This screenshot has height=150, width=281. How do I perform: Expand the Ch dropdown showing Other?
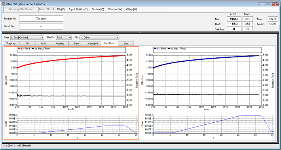(99, 38)
